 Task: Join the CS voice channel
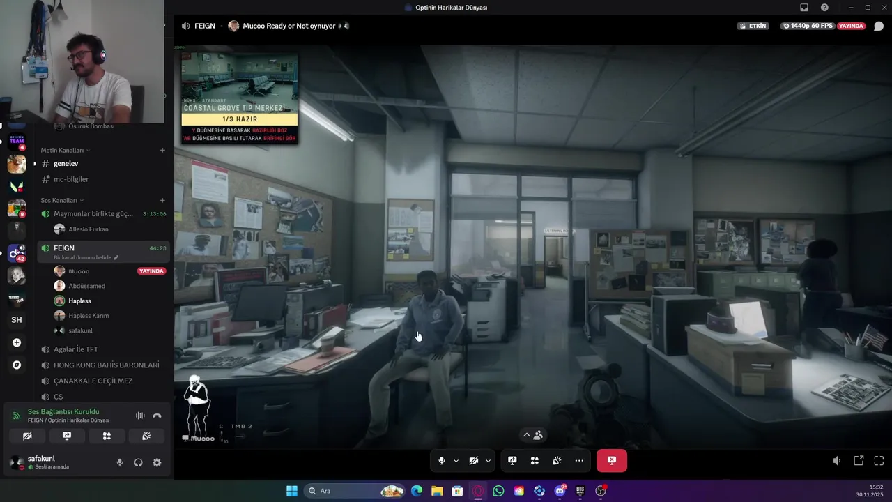coord(102,397)
